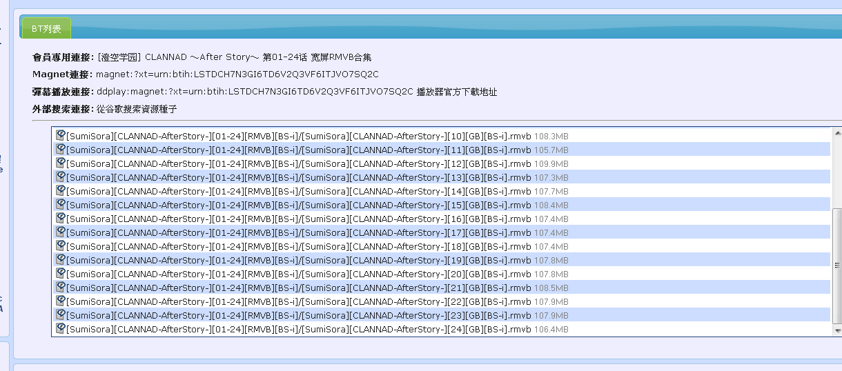Image resolution: width=842 pixels, height=371 pixels.
Task: Click the 108.5MB file size
Action: click(x=551, y=288)
